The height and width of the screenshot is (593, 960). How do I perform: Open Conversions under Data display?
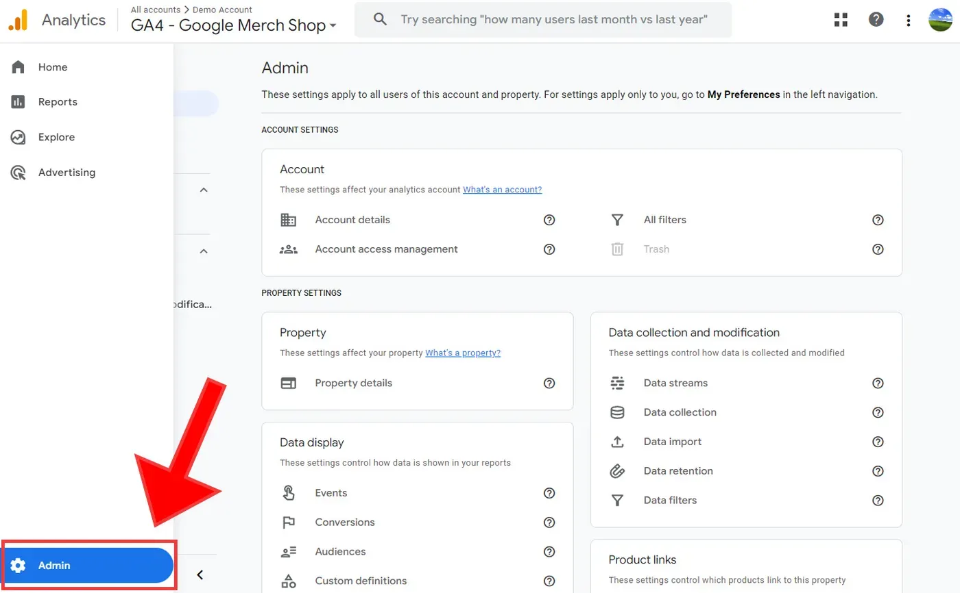(345, 522)
